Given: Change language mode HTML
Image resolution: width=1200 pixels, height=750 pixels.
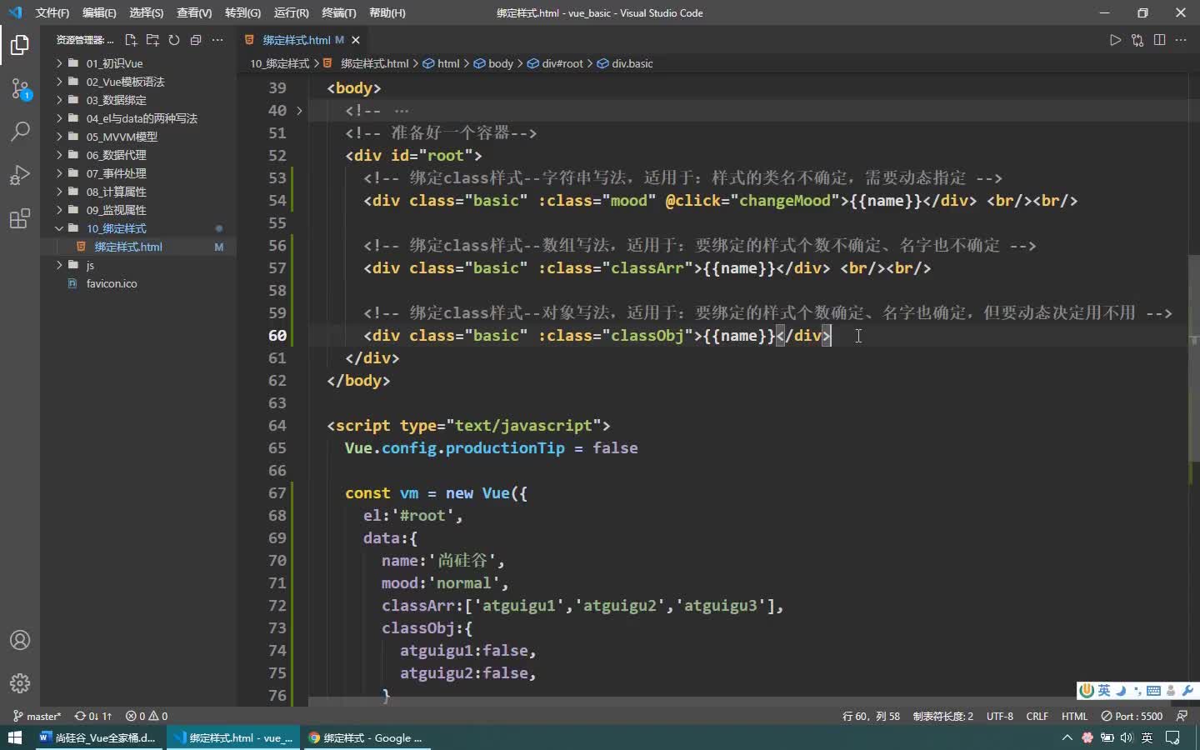Looking at the screenshot, I should [1075, 716].
